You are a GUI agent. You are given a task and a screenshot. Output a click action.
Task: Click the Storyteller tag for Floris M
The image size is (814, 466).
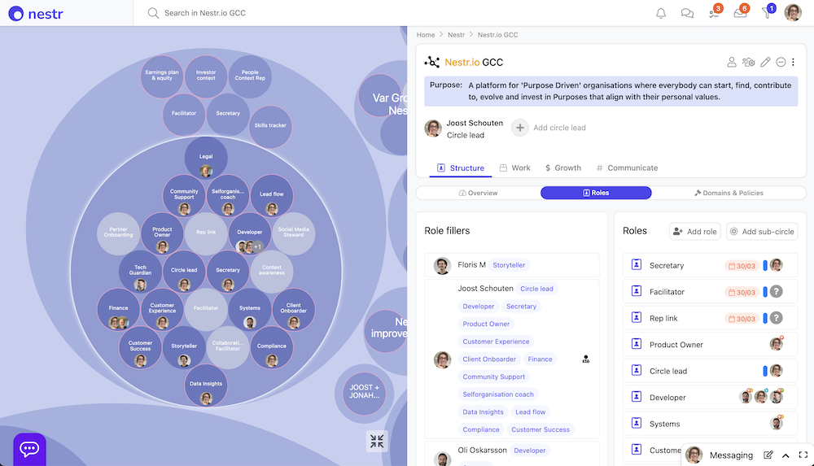[509, 265]
